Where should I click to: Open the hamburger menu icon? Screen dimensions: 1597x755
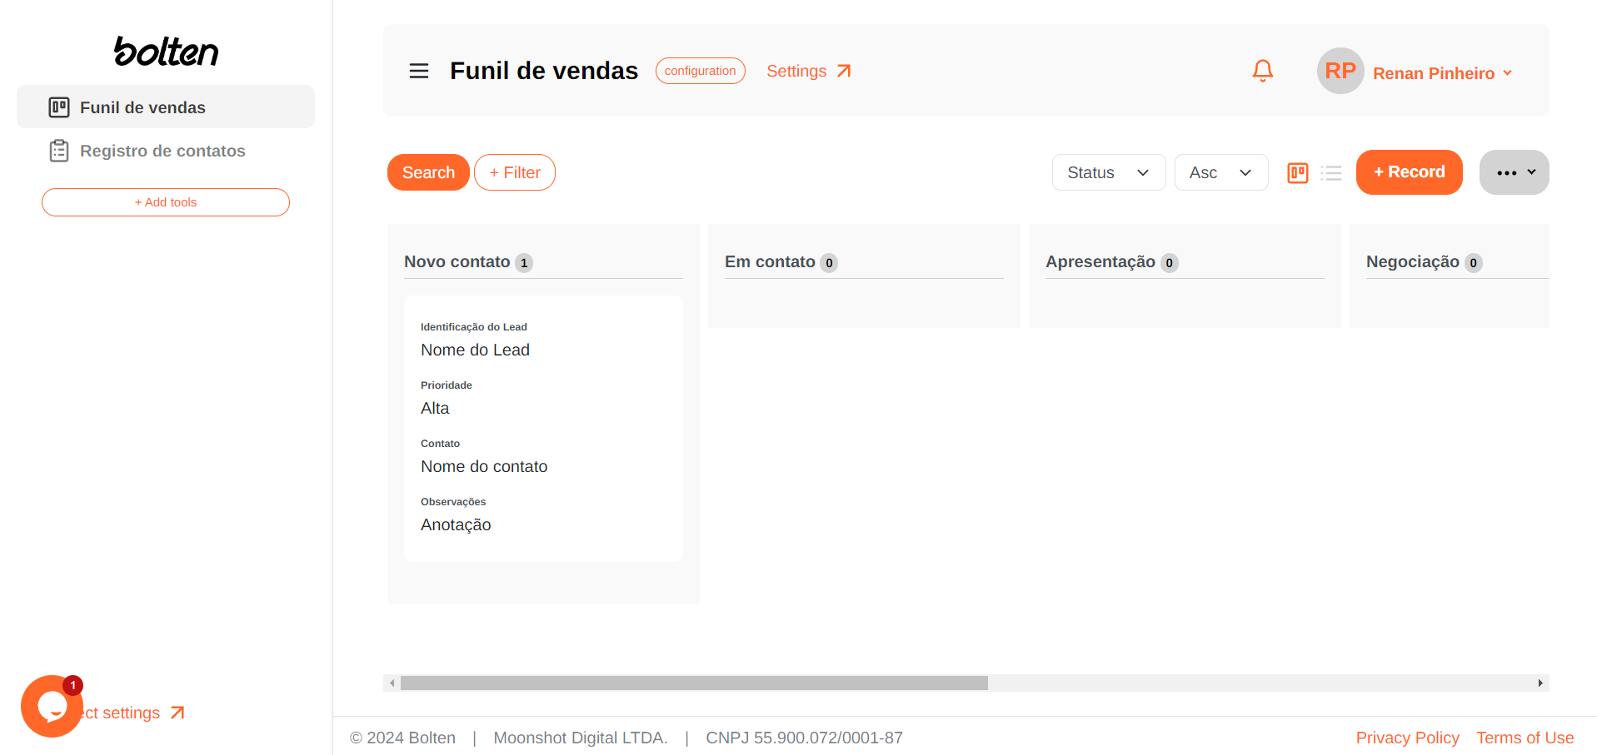tap(419, 71)
